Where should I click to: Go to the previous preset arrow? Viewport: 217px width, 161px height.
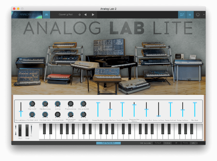[x=85, y=15]
